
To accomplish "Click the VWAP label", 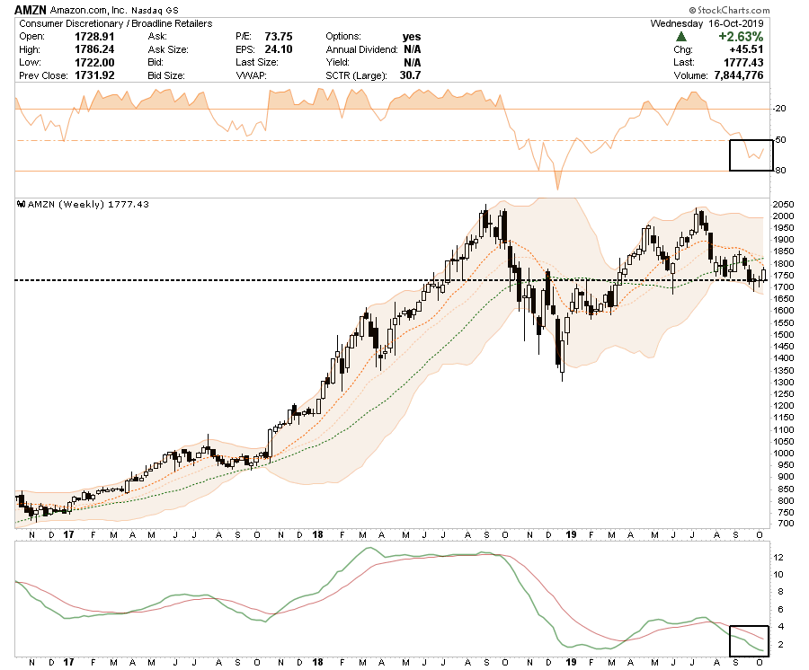I will click(x=252, y=75).
